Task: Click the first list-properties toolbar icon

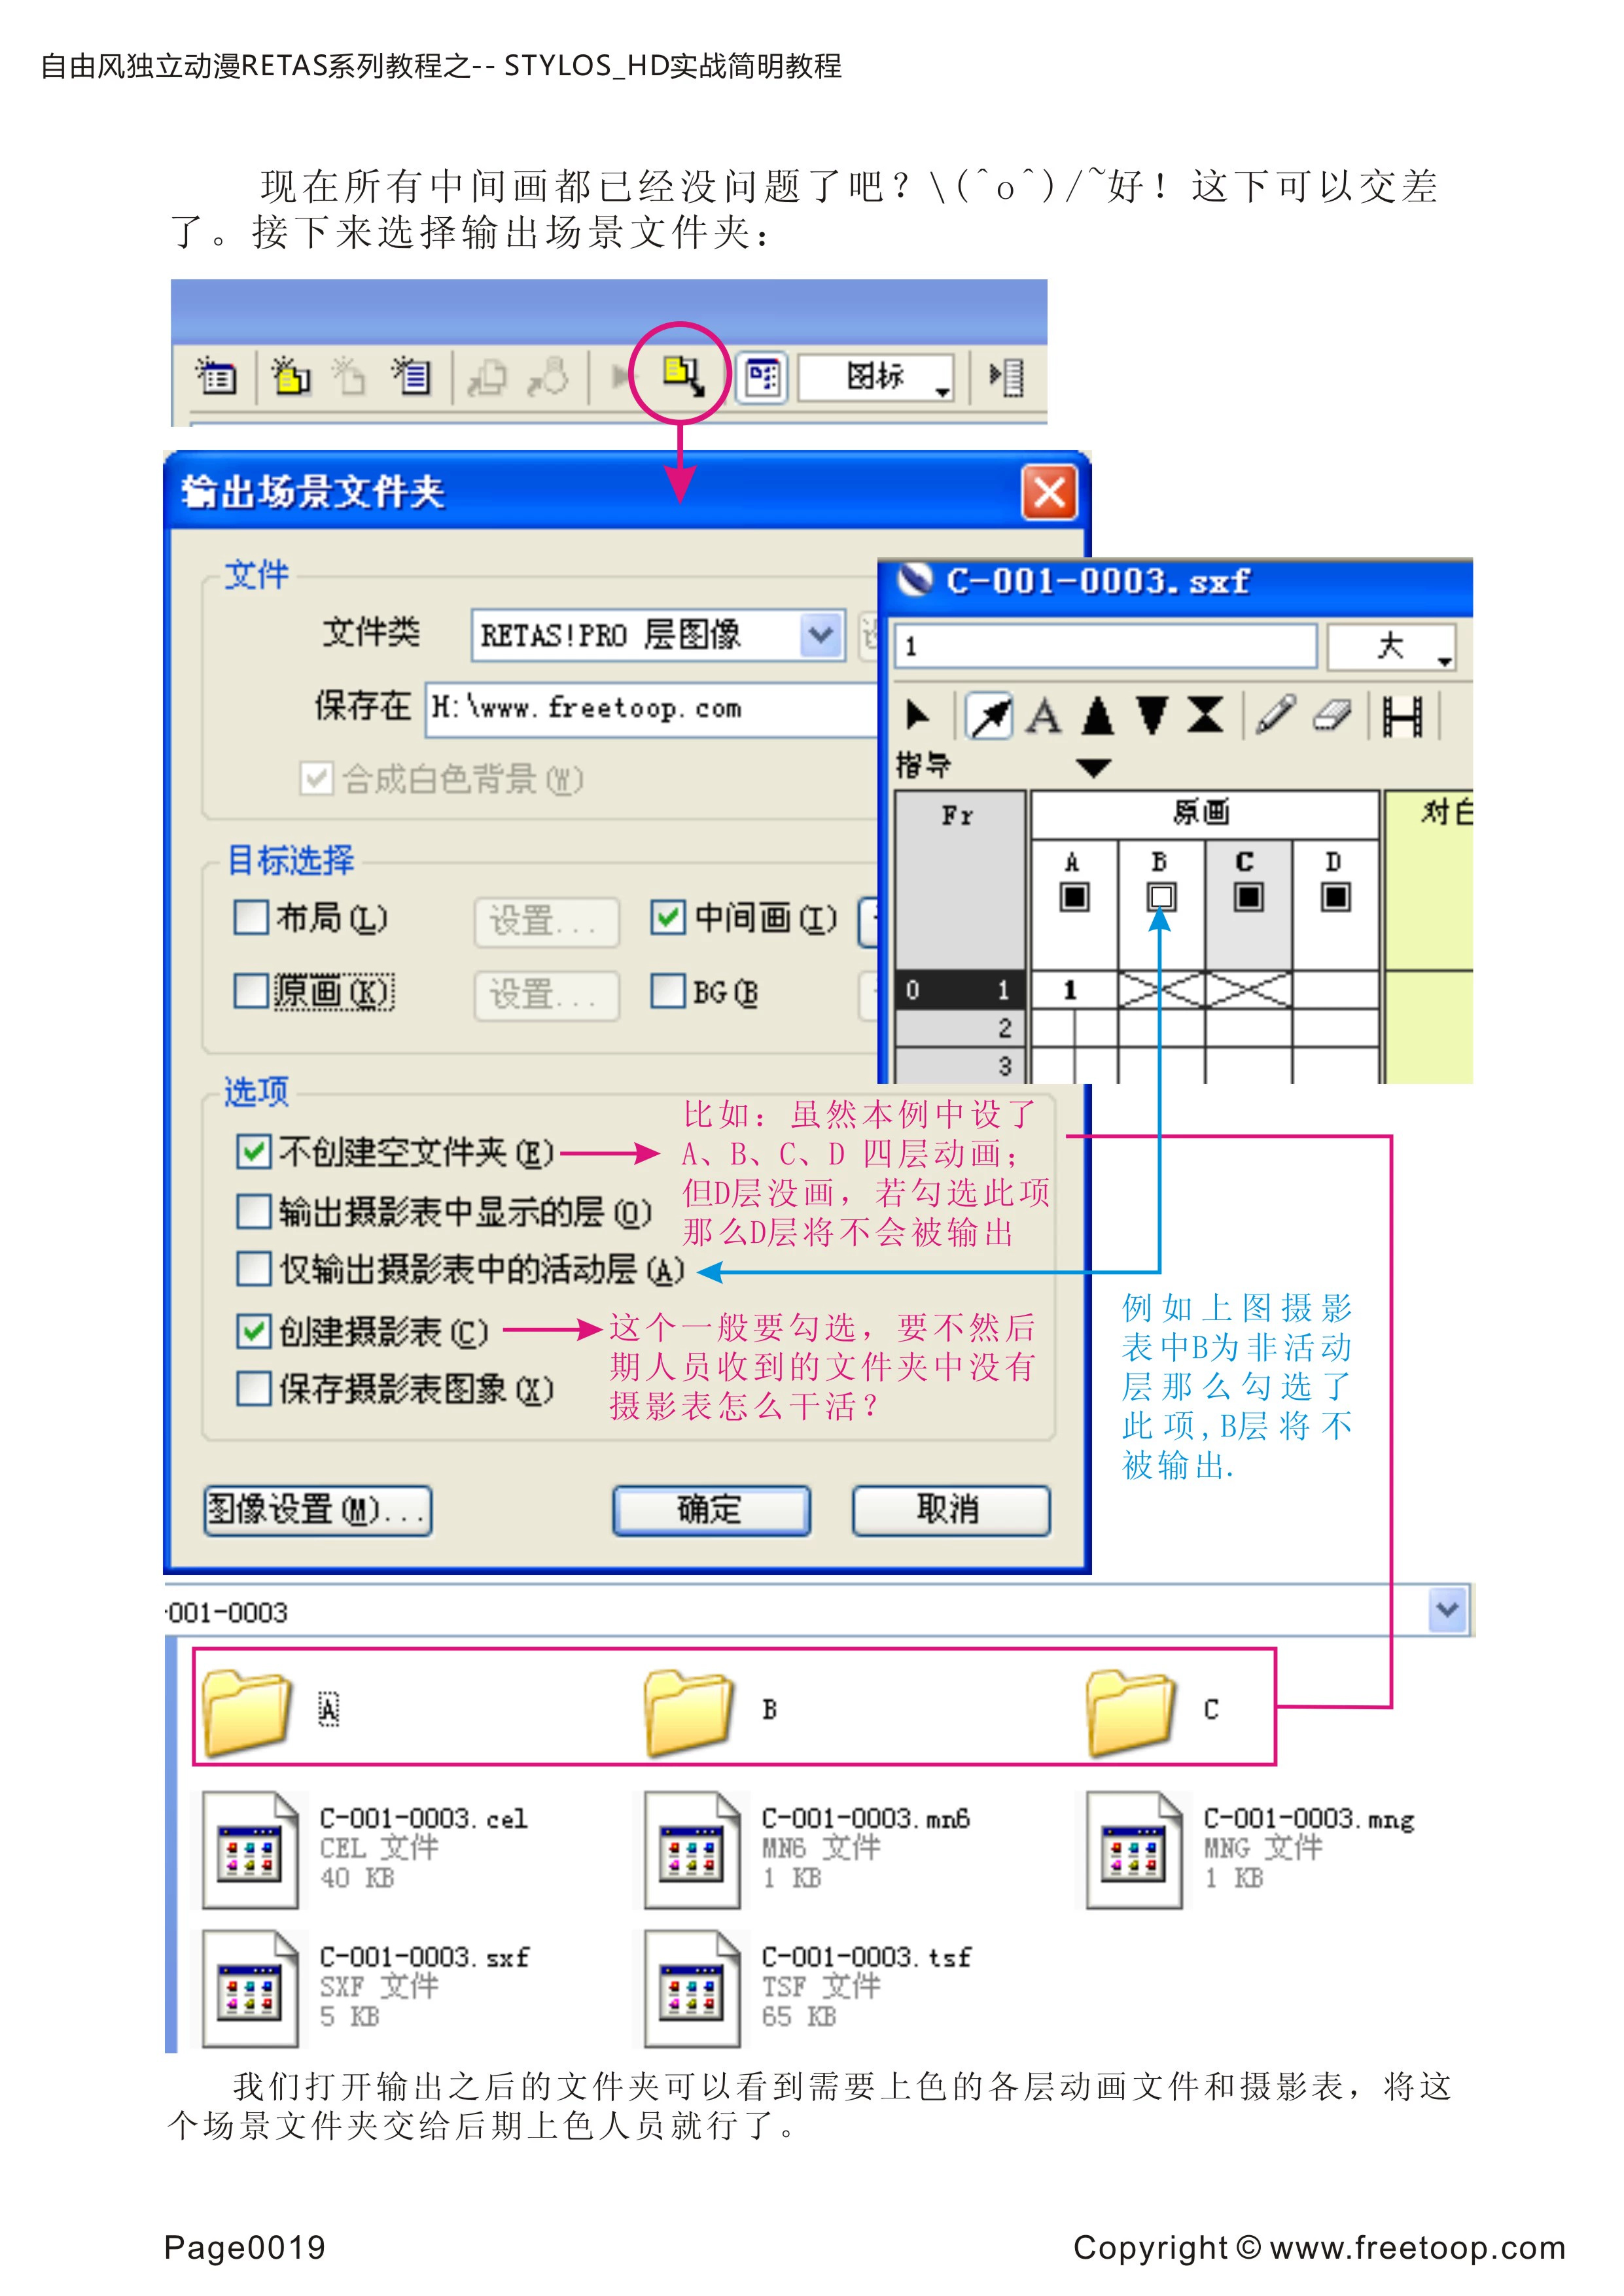Action: coord(216,376)
